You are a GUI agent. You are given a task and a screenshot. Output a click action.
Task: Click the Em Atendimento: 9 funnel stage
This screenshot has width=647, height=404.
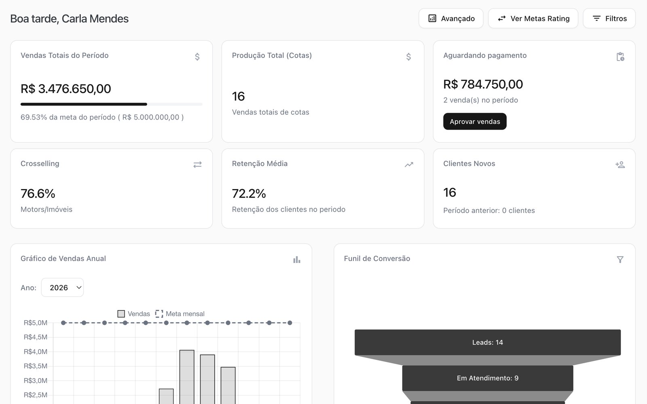(x=488, y=378)
